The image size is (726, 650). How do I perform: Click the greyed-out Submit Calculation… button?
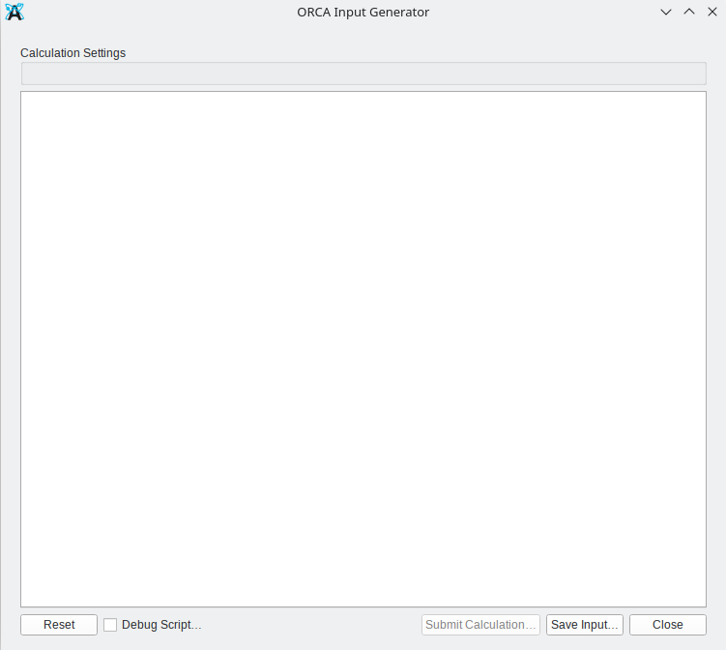[x=480, y=625]
